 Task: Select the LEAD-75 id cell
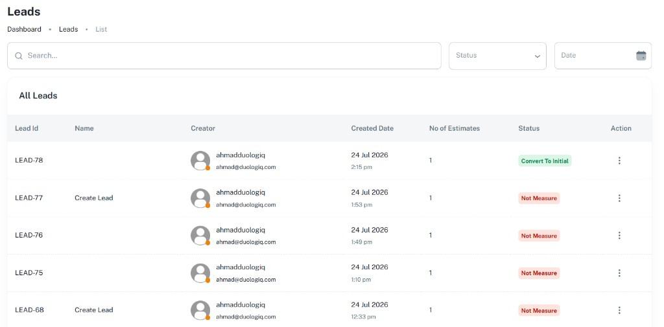[x=29, y=273]
